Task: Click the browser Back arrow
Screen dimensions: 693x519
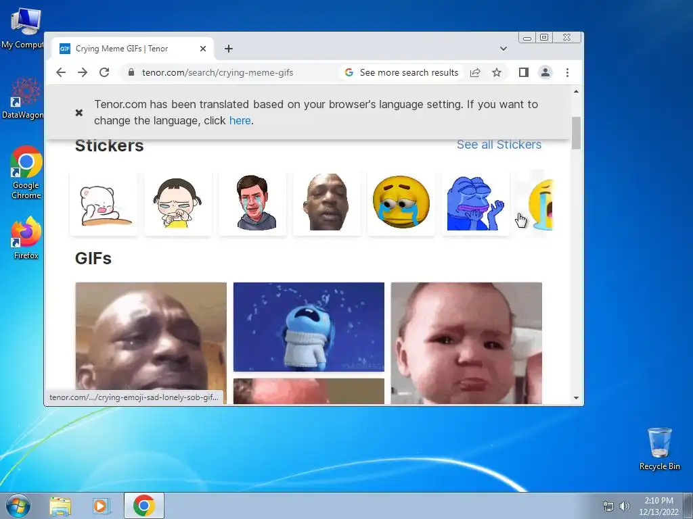Action: tap(61, 72)
